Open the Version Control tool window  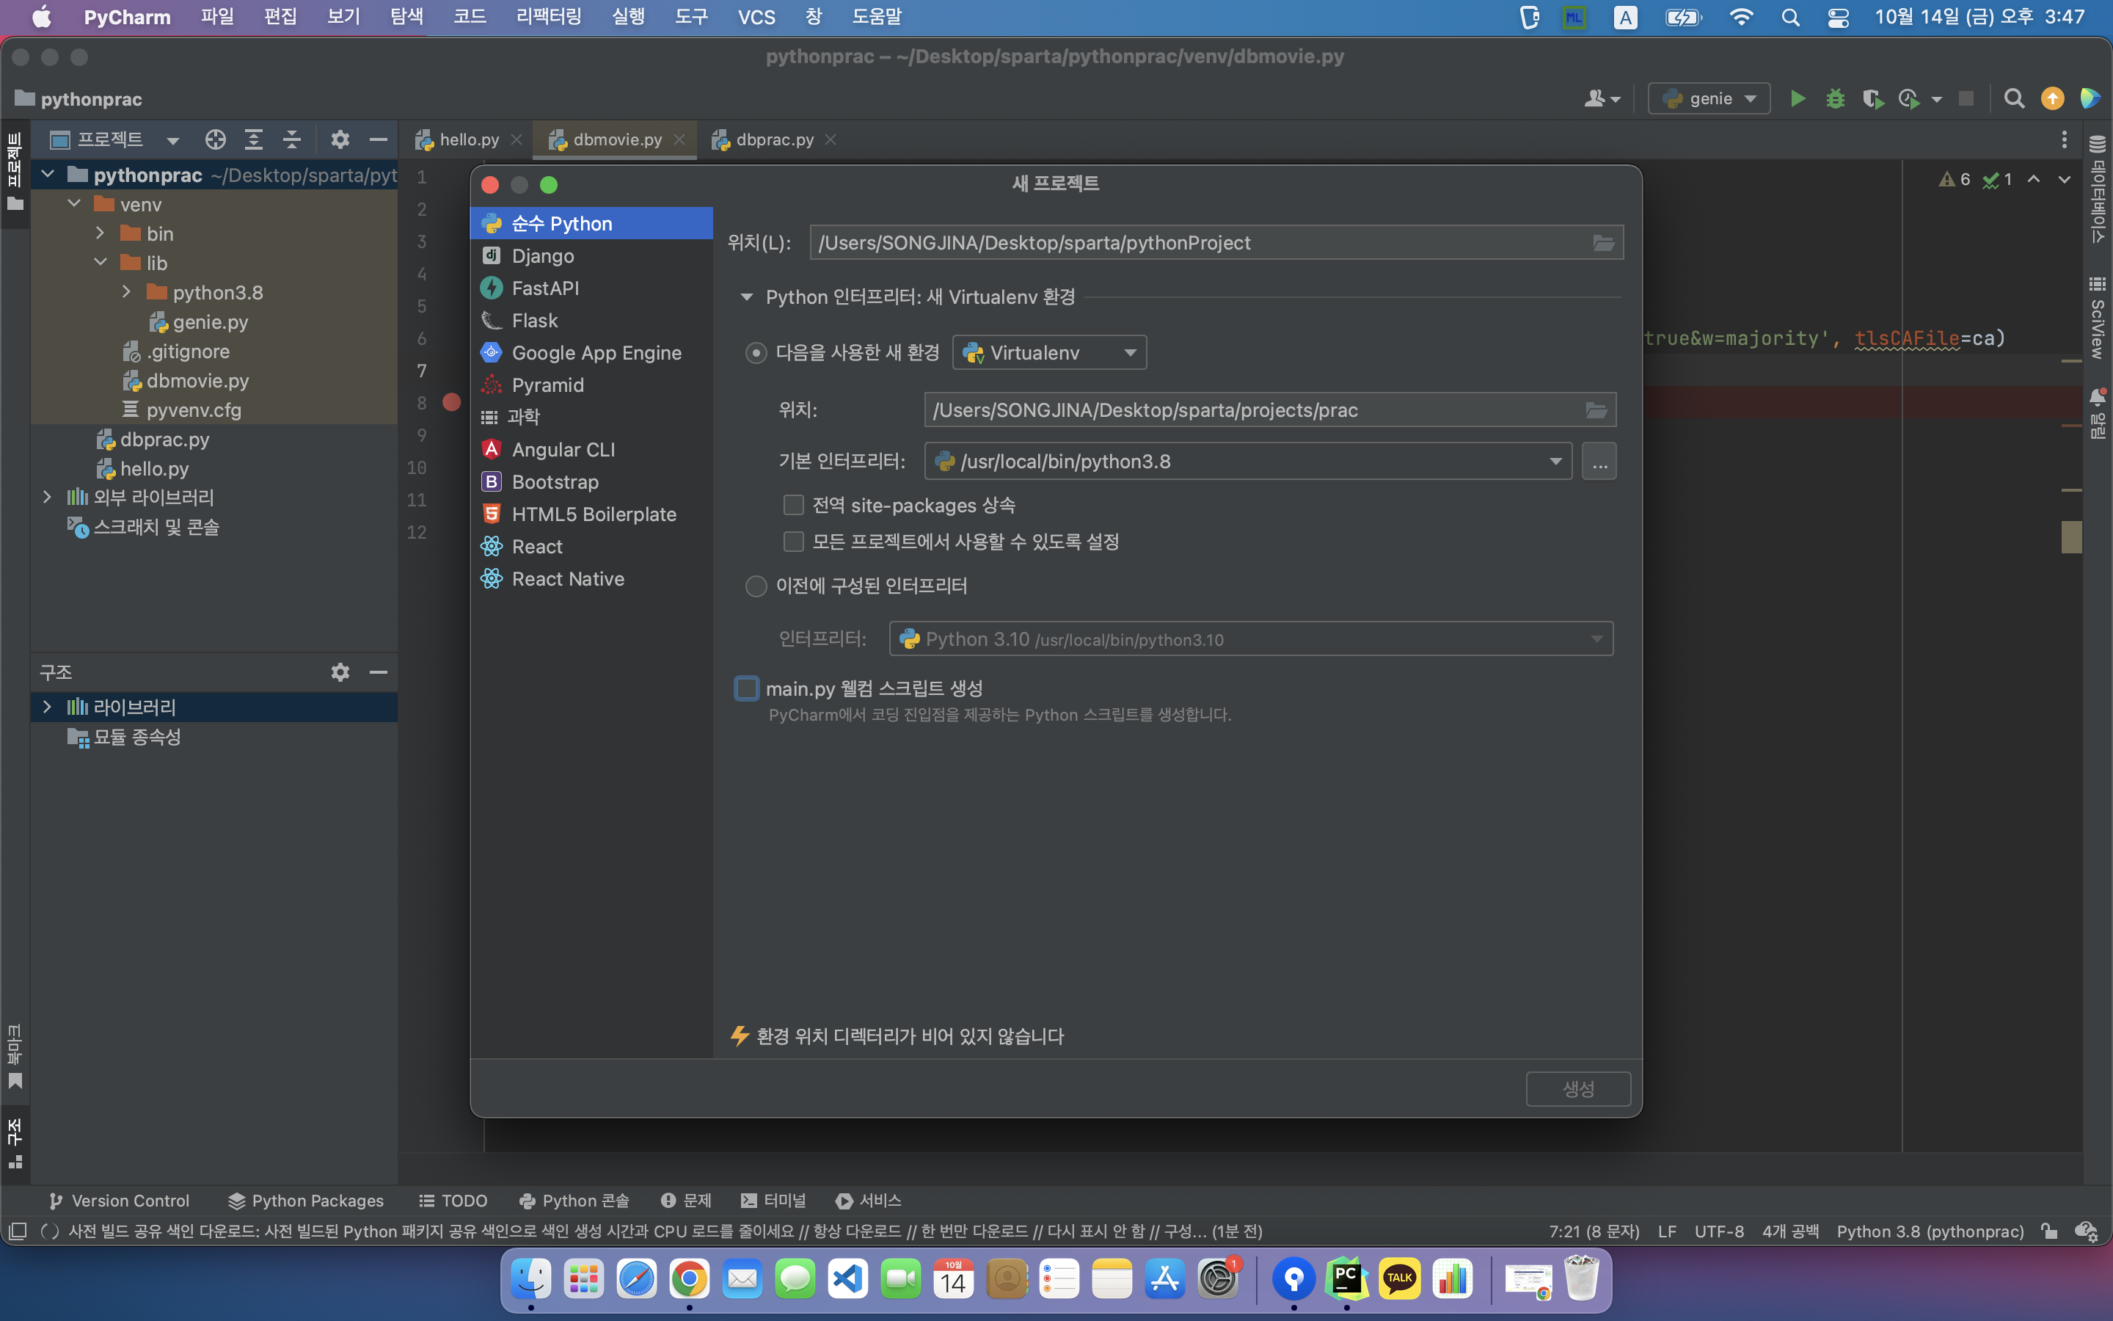coord(119,1201)
